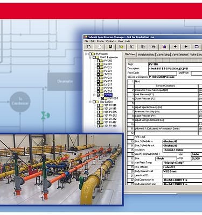Switch to the Installation Data tab
Image resolution: width=202 pixels, height=215 pixels.
[146, 55]
